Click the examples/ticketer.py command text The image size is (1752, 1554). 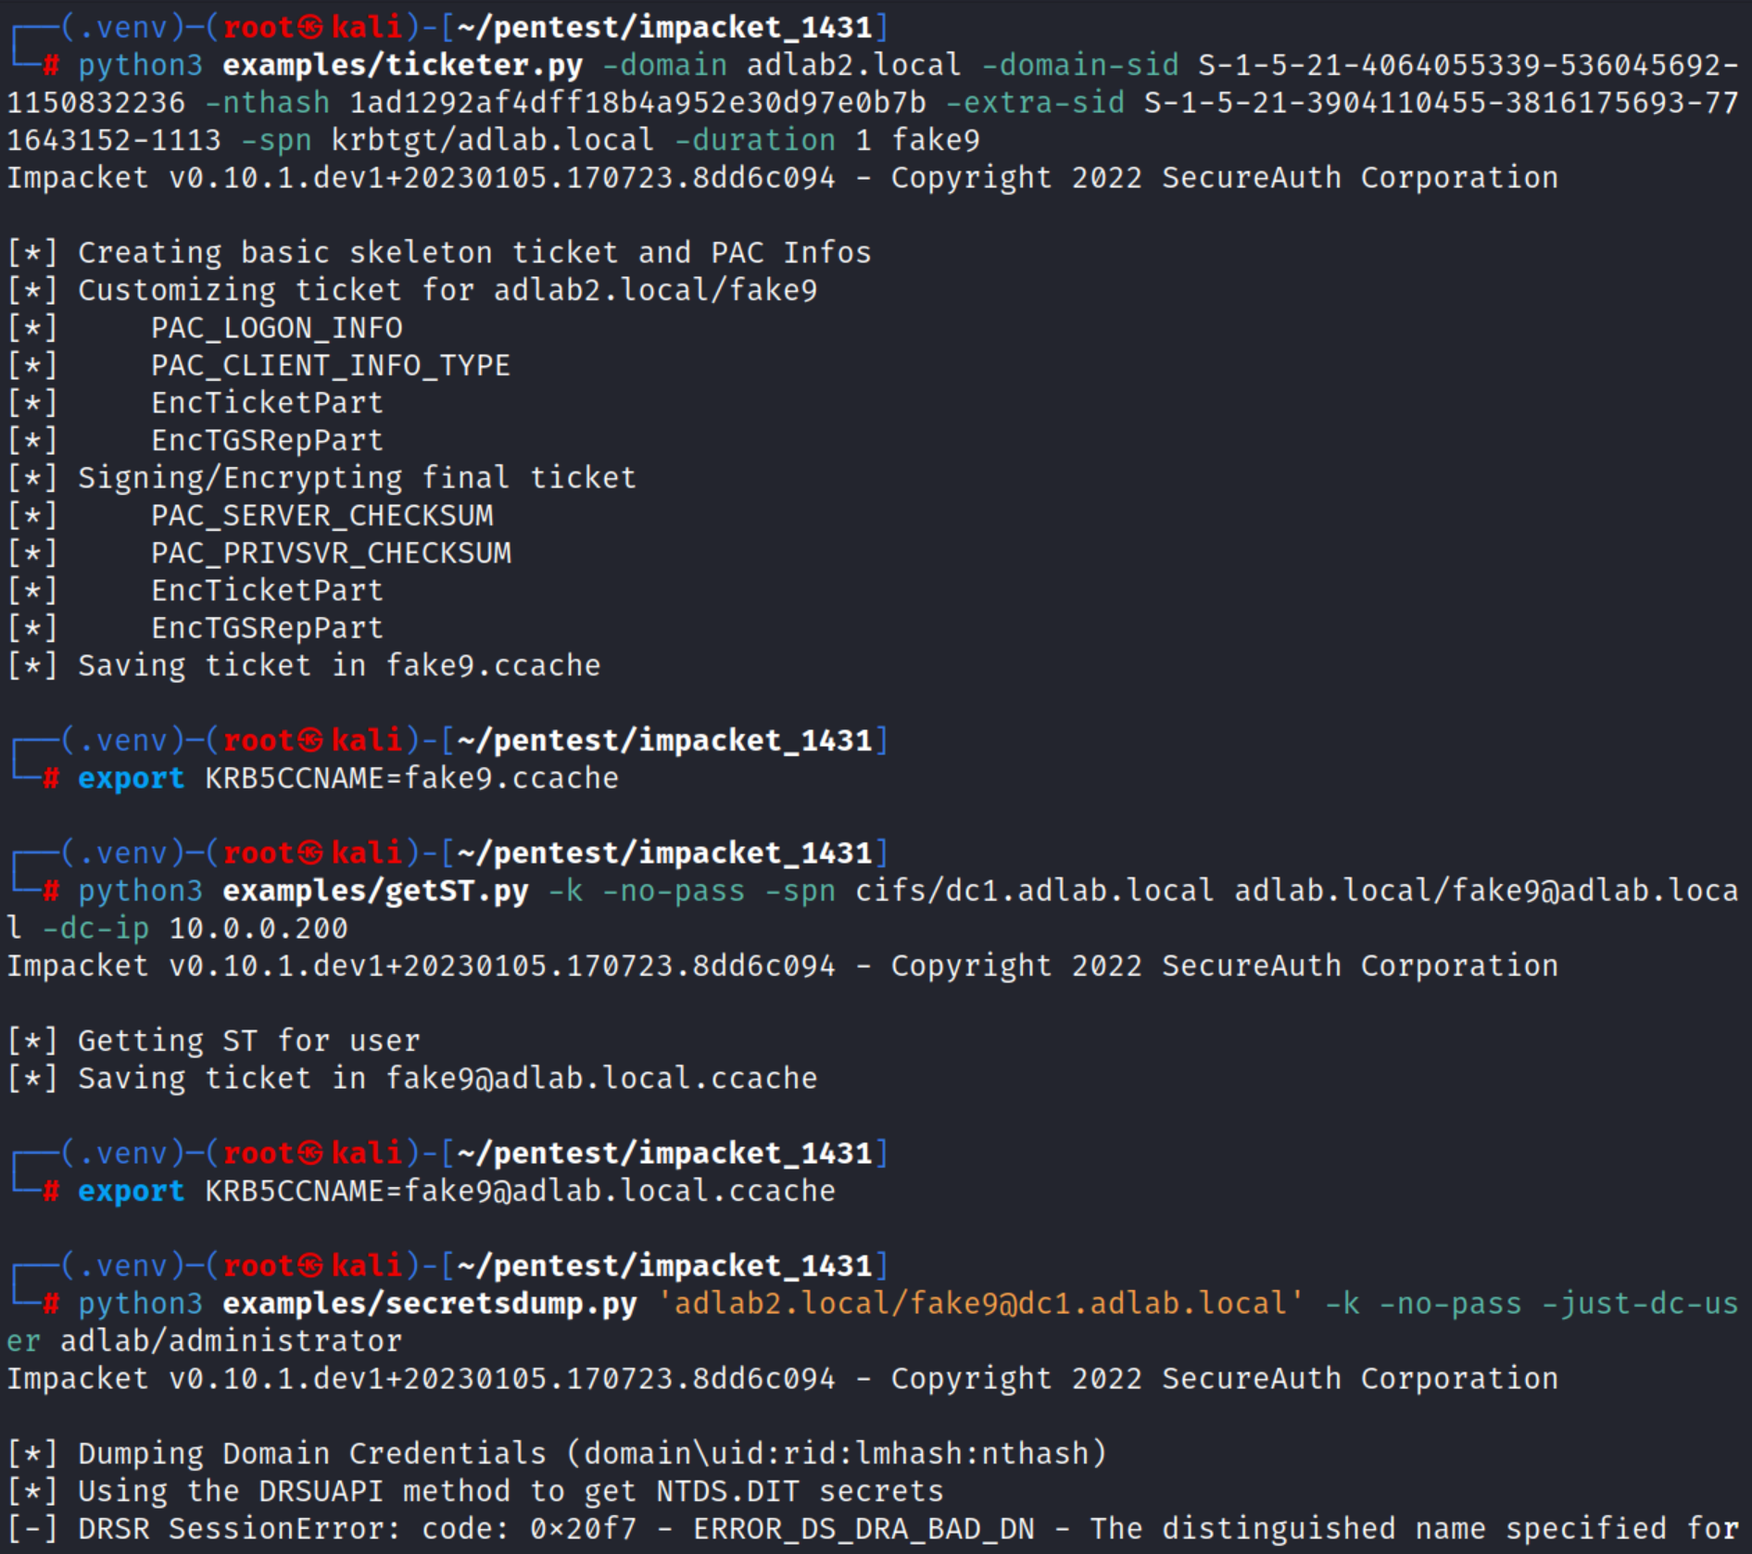403,65
